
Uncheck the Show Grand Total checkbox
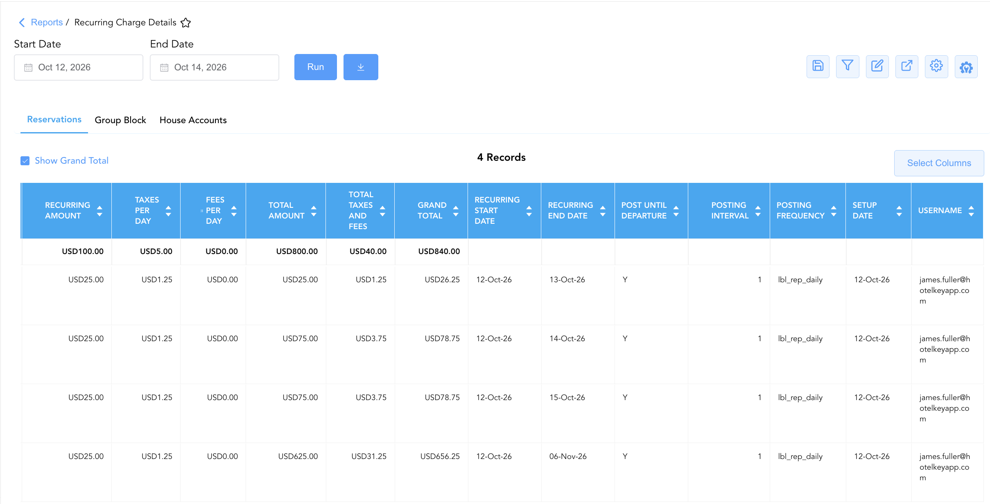(x=25, y=161)
